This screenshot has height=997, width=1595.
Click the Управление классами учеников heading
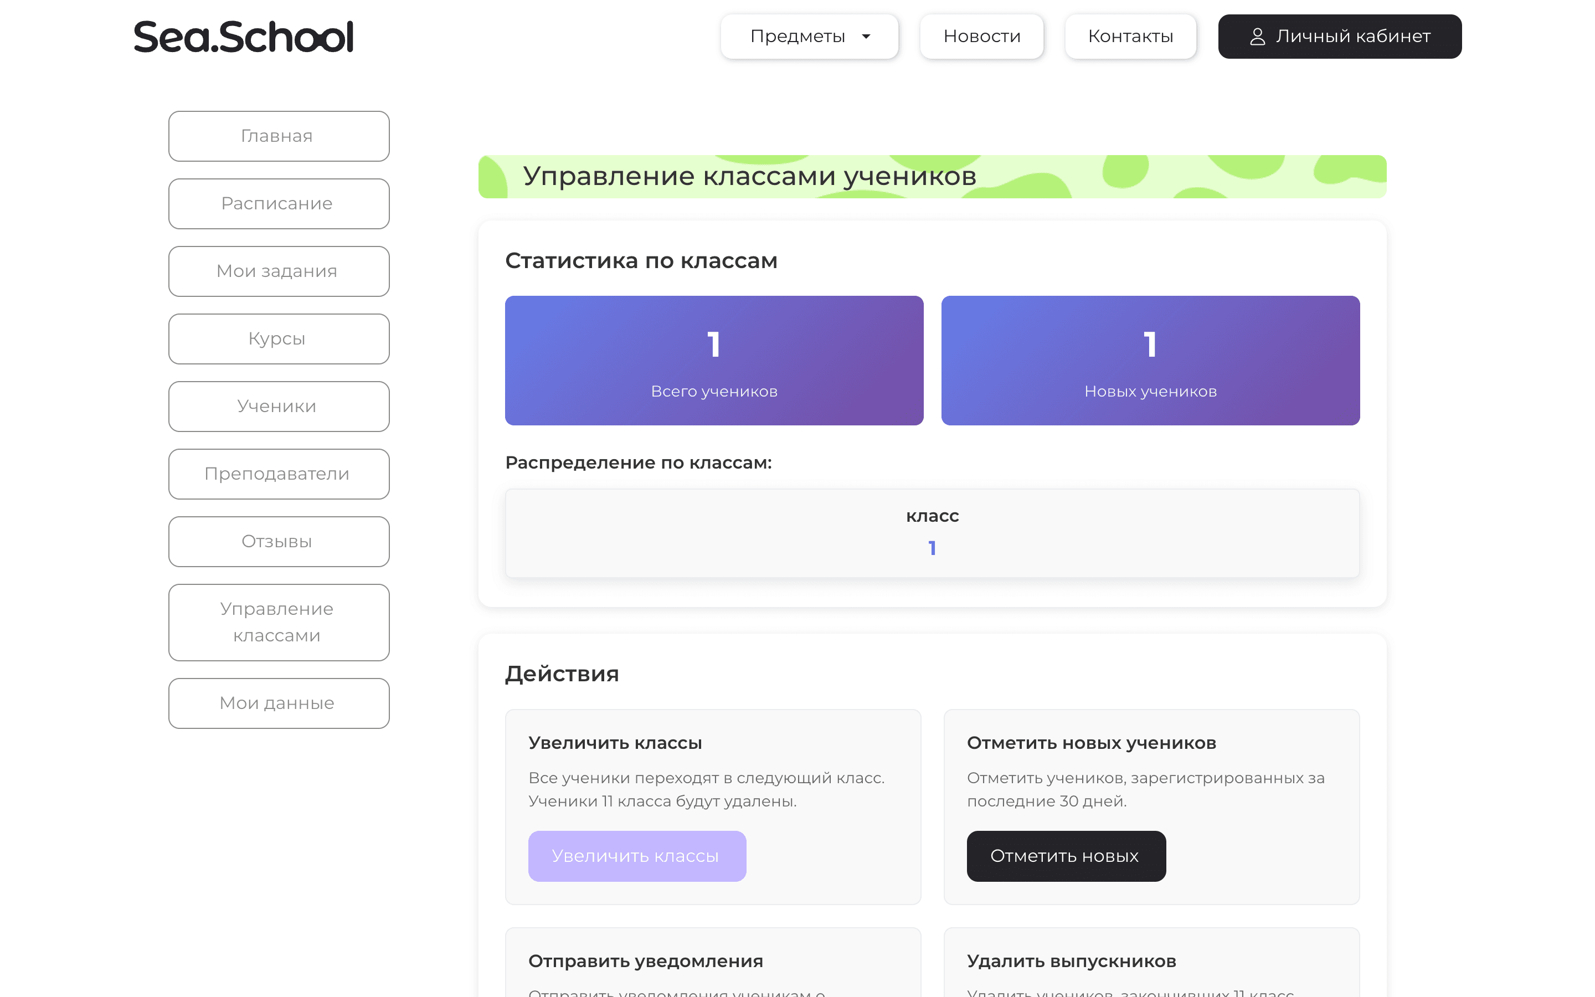coord(749,176)
